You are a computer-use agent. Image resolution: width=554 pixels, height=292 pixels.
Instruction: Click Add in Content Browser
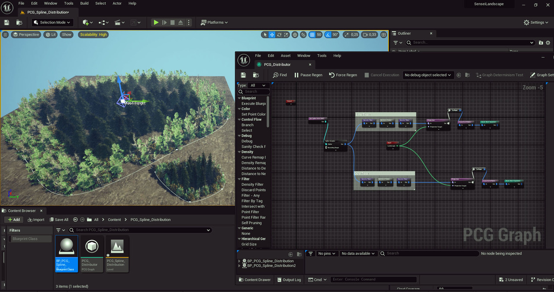(x=14, y=220)
